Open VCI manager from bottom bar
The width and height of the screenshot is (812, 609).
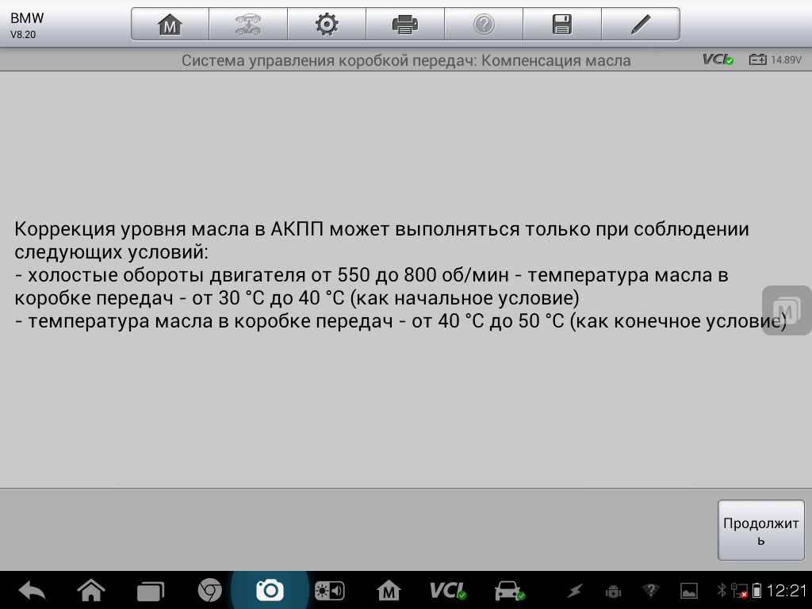coord(448,591)
